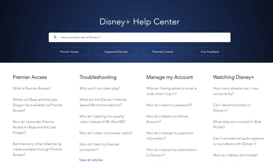The image size is (273, 164).
Task: Open the Parental Controls quick link
Action: (x=163, y=52)
